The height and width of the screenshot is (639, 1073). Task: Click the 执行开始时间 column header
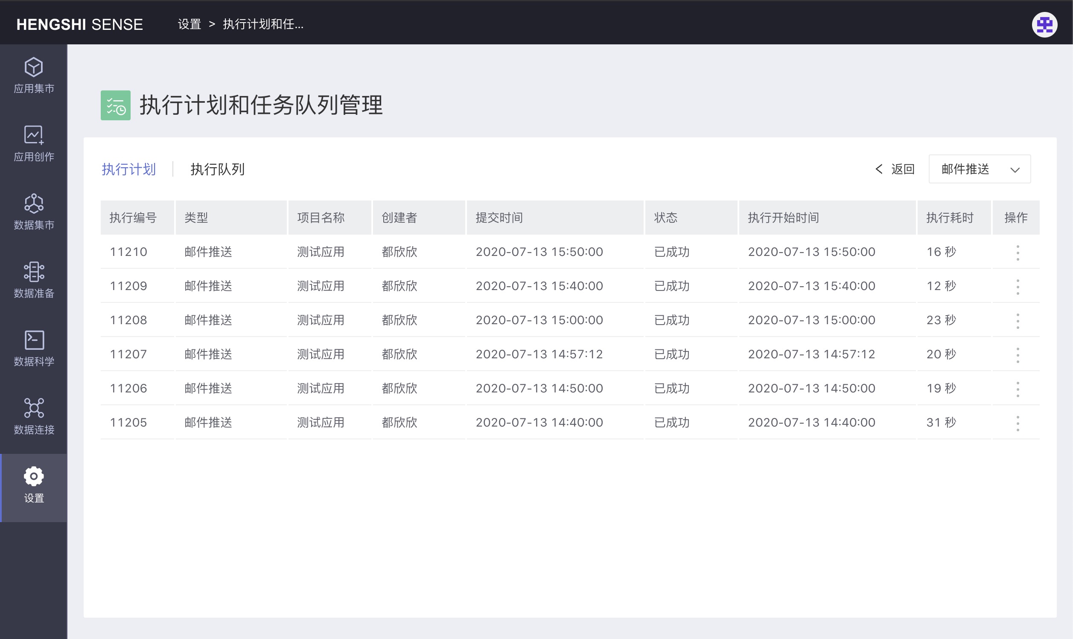tap(828, 218)
